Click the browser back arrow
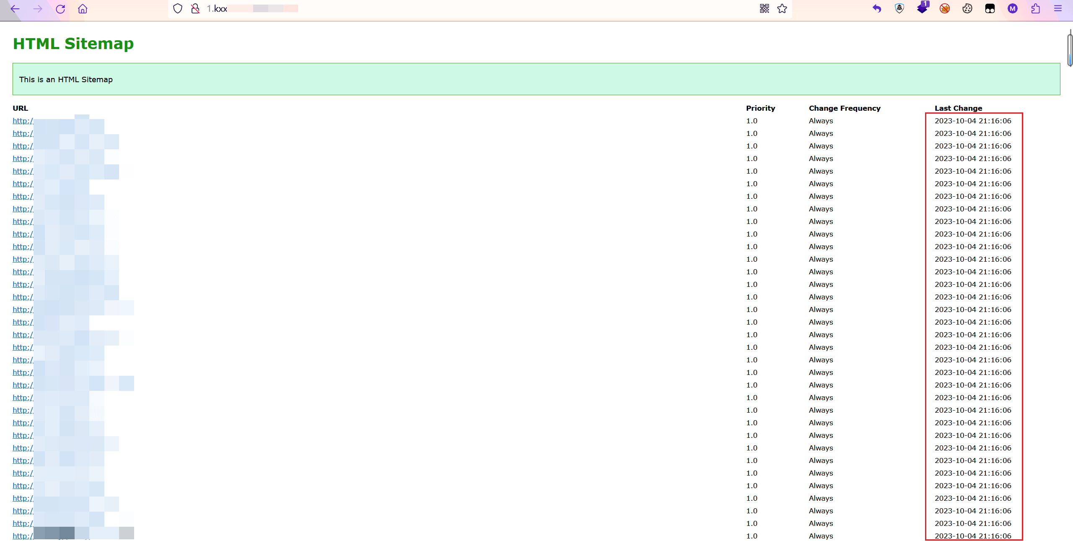 click(x=15, y=9)
